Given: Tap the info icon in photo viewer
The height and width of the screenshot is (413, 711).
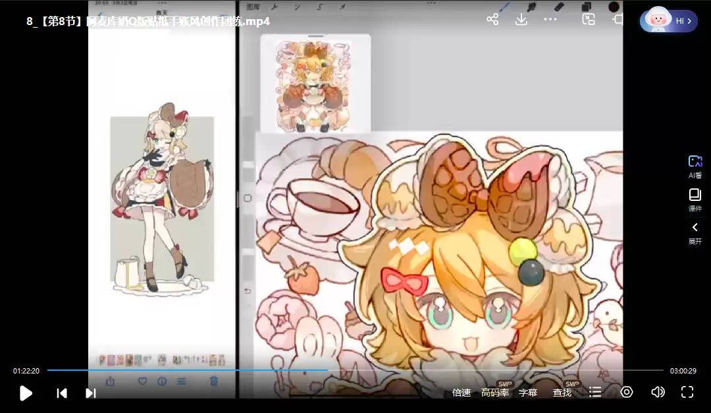Looking at the screenshot, I should point(162,381).
